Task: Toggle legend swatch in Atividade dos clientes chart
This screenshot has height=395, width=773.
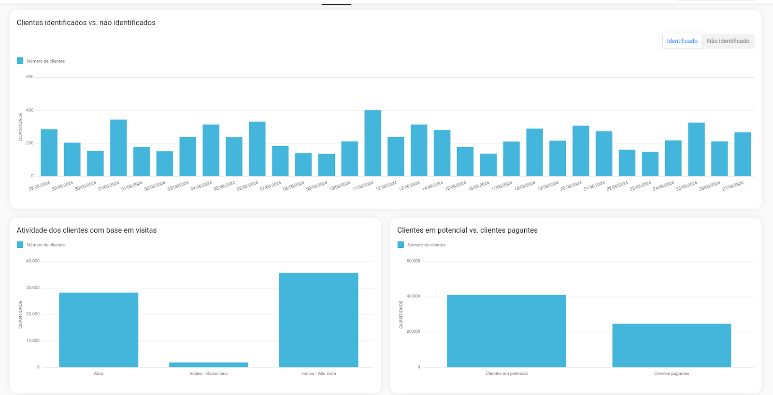Action: pos(20,245)
